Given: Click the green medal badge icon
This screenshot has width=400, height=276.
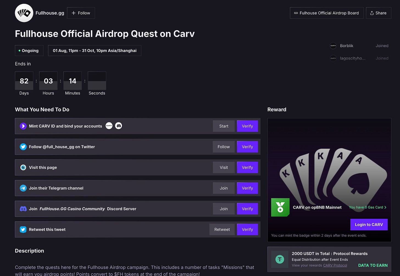Looking at the screenshot, I should (x=280, y=207).
